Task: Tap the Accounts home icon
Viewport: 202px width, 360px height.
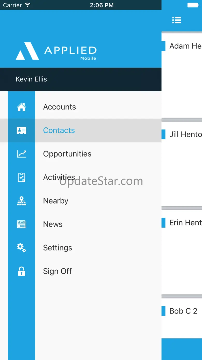Action: [x=21, y=107]
